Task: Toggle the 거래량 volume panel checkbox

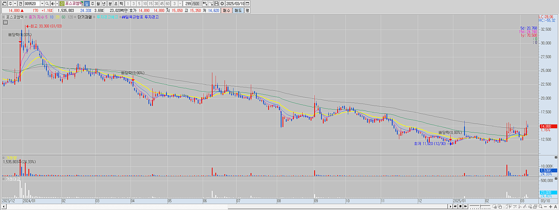Action: coord(3,158)
